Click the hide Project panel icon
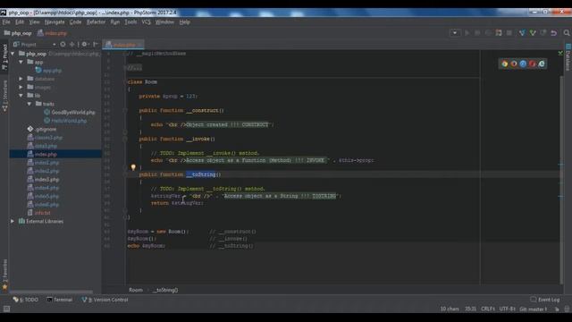 pyautogui.click(x=96, y=44)
